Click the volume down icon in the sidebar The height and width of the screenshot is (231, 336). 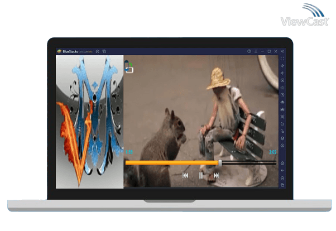(x=282, y=73)
